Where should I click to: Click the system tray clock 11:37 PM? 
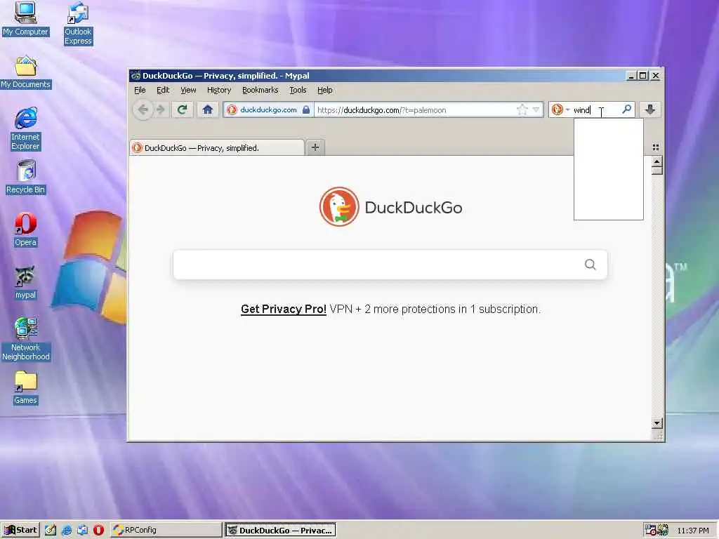693,531
